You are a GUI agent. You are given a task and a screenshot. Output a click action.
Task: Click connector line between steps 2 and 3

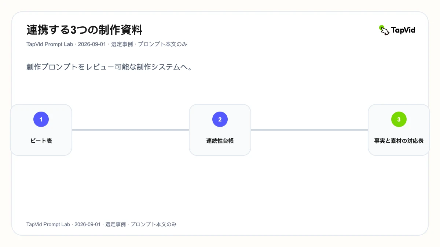[x=309, y=130]
